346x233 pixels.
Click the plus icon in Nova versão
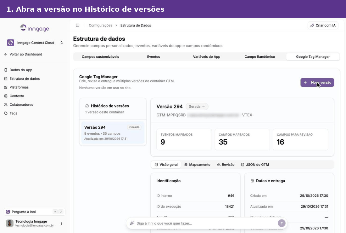click(x=305, y=83)
